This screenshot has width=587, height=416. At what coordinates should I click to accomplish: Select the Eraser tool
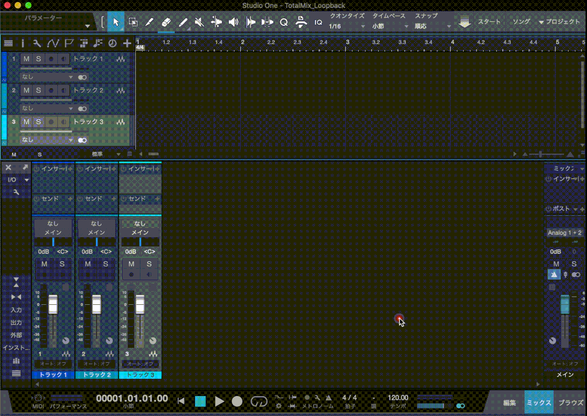(166, 22)
